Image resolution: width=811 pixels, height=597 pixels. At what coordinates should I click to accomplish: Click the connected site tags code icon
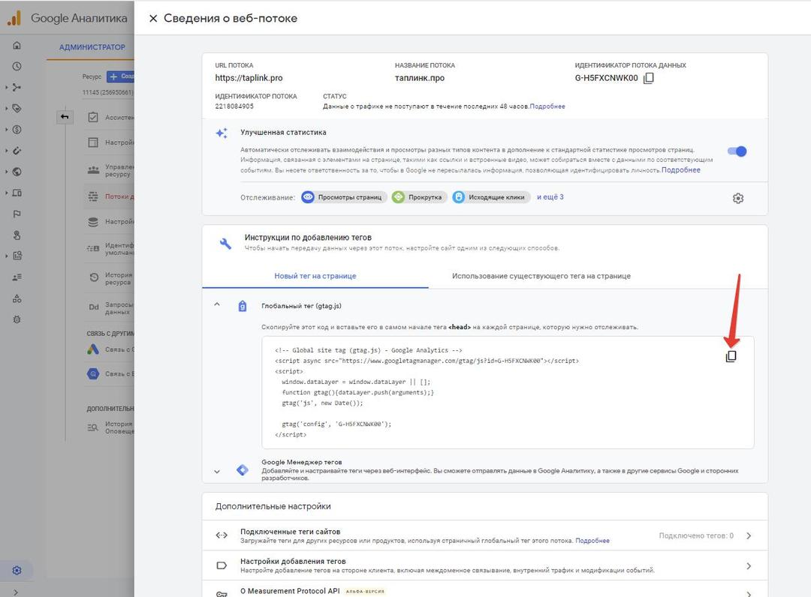point(222,535)
